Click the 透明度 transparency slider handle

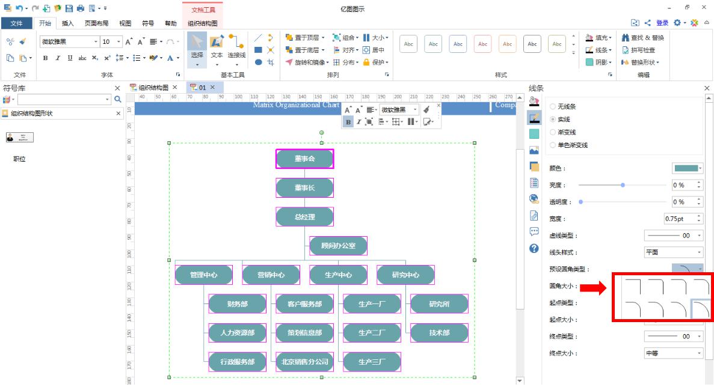pos(580,202)
